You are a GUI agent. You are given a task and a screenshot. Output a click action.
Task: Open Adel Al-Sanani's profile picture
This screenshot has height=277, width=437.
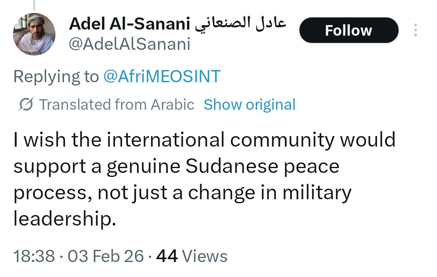(x=34, y=34)
